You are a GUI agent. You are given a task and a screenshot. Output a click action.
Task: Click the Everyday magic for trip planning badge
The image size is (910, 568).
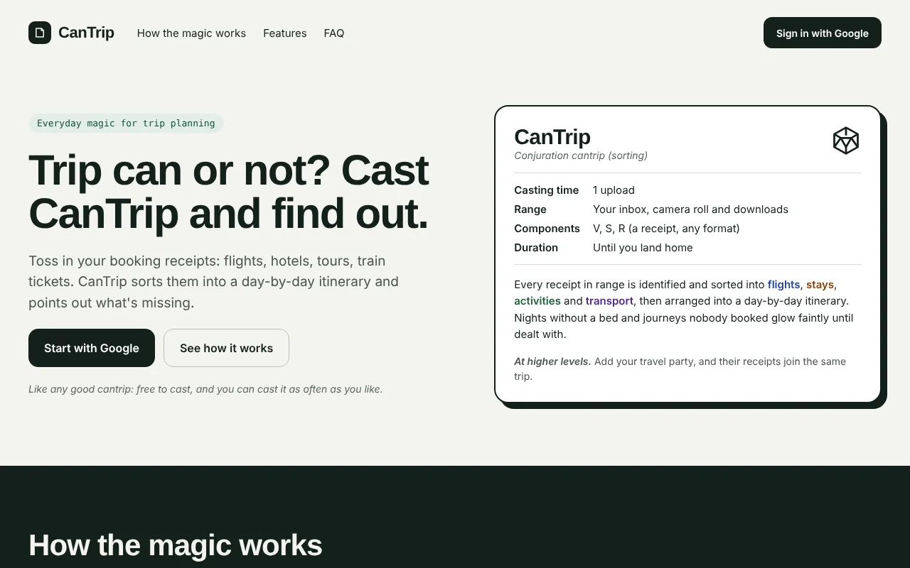126,124
